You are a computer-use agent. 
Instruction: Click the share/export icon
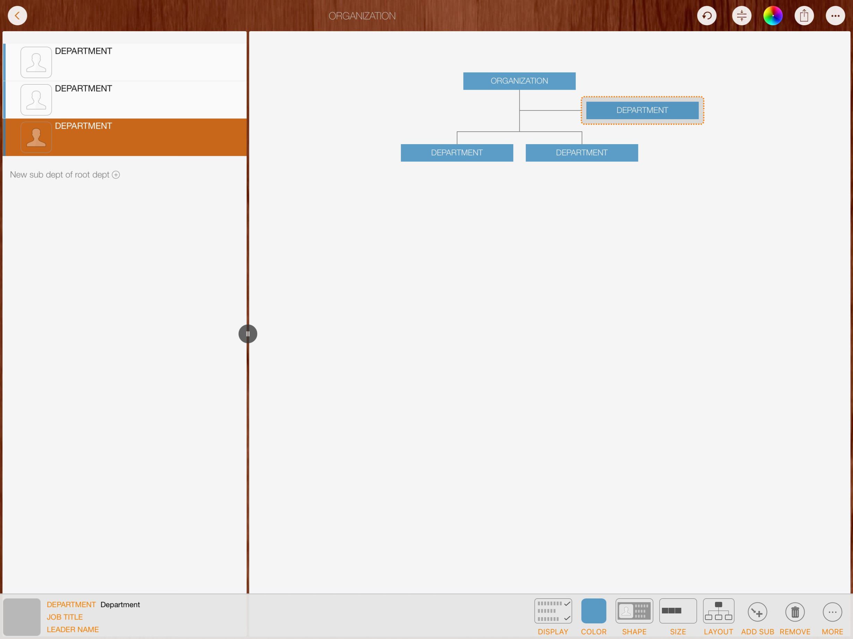tap(804, 16)
